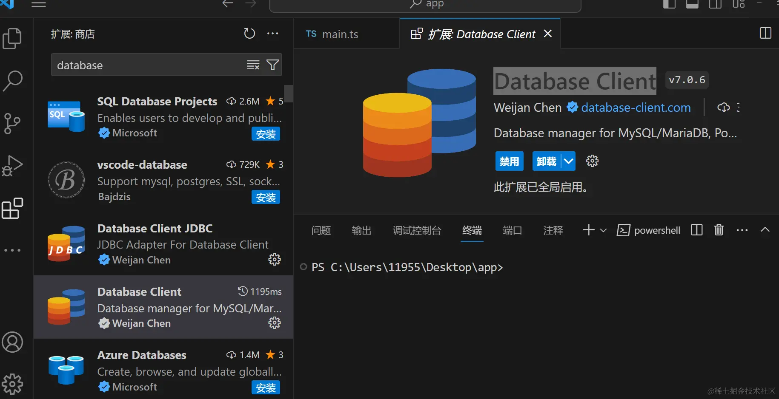Open Manage gear in activity bar
This screenshot has width=779, height=399.
(x=12, y=384)
